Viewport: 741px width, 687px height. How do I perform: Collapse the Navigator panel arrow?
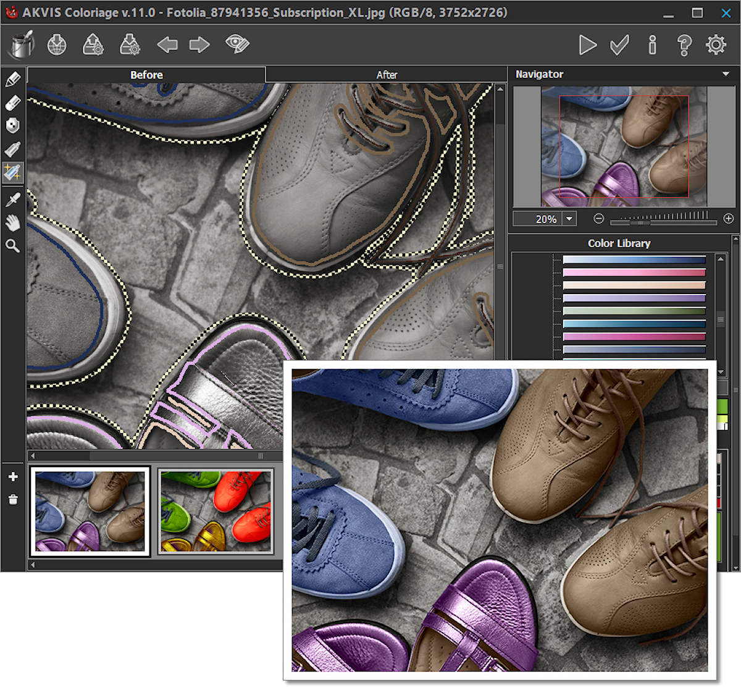(x=726, y=74)
